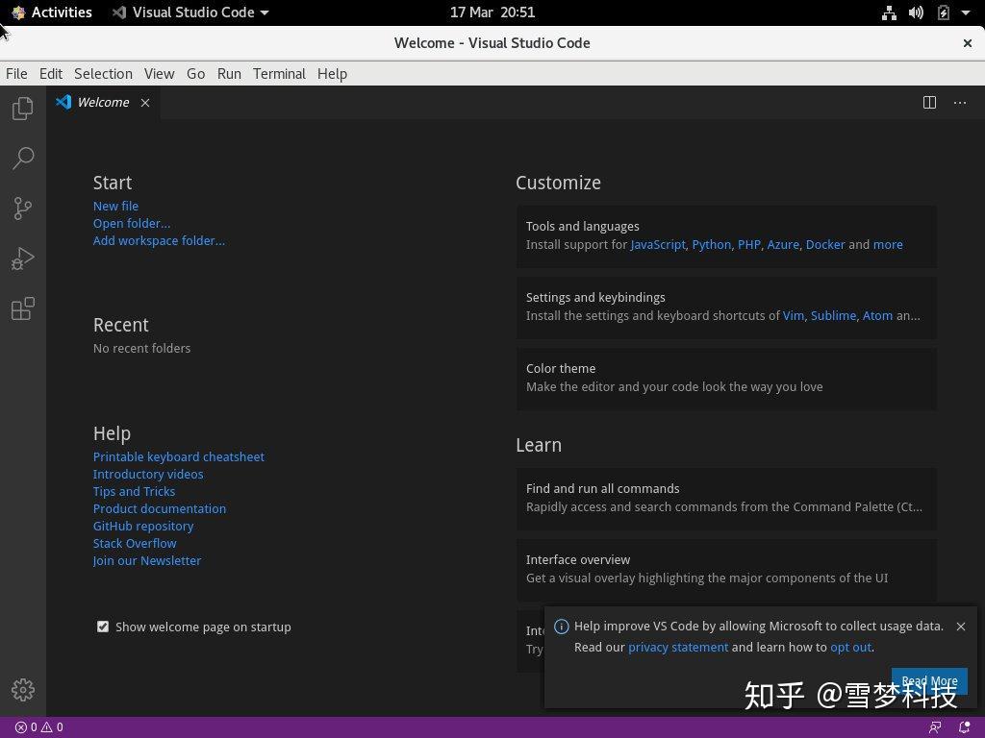Click the volume icon in the system tray
Viewport: 985px width, 738px height.
915,12
